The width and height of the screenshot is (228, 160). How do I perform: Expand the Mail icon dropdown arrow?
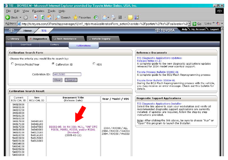[x=108, y=17]
